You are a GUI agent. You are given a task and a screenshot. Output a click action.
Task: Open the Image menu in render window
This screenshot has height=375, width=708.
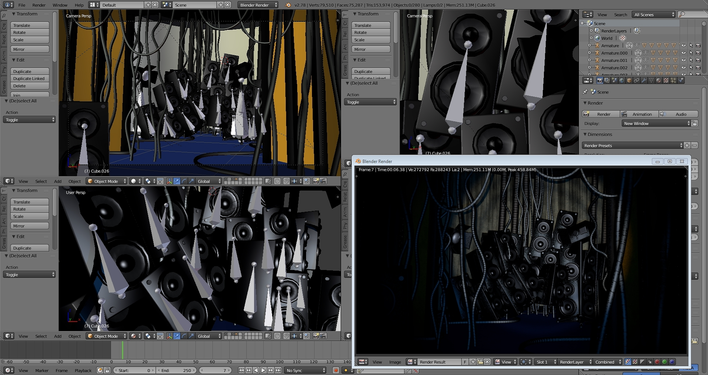[395, 362]
